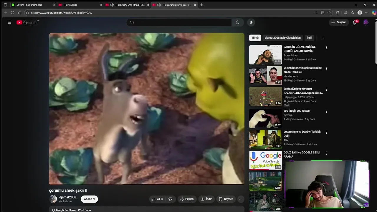Open the notifications bell
This screenshot has width=377, height=212.
tap(355, 22)
